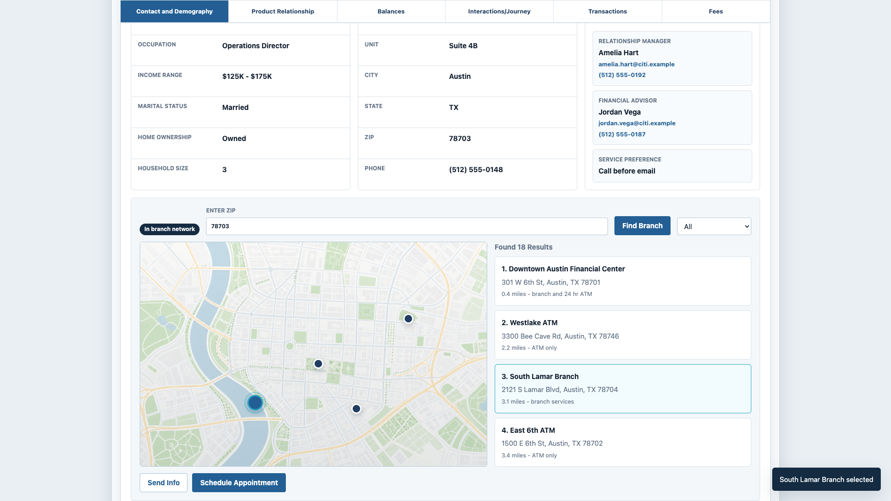Open the All branch filter dropdown
Screen dimensions: 891x501
click(x=714, y=226)
